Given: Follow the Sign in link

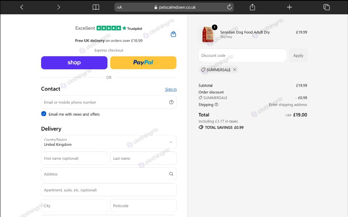Looking at the screenshot, I should point(171,89).
